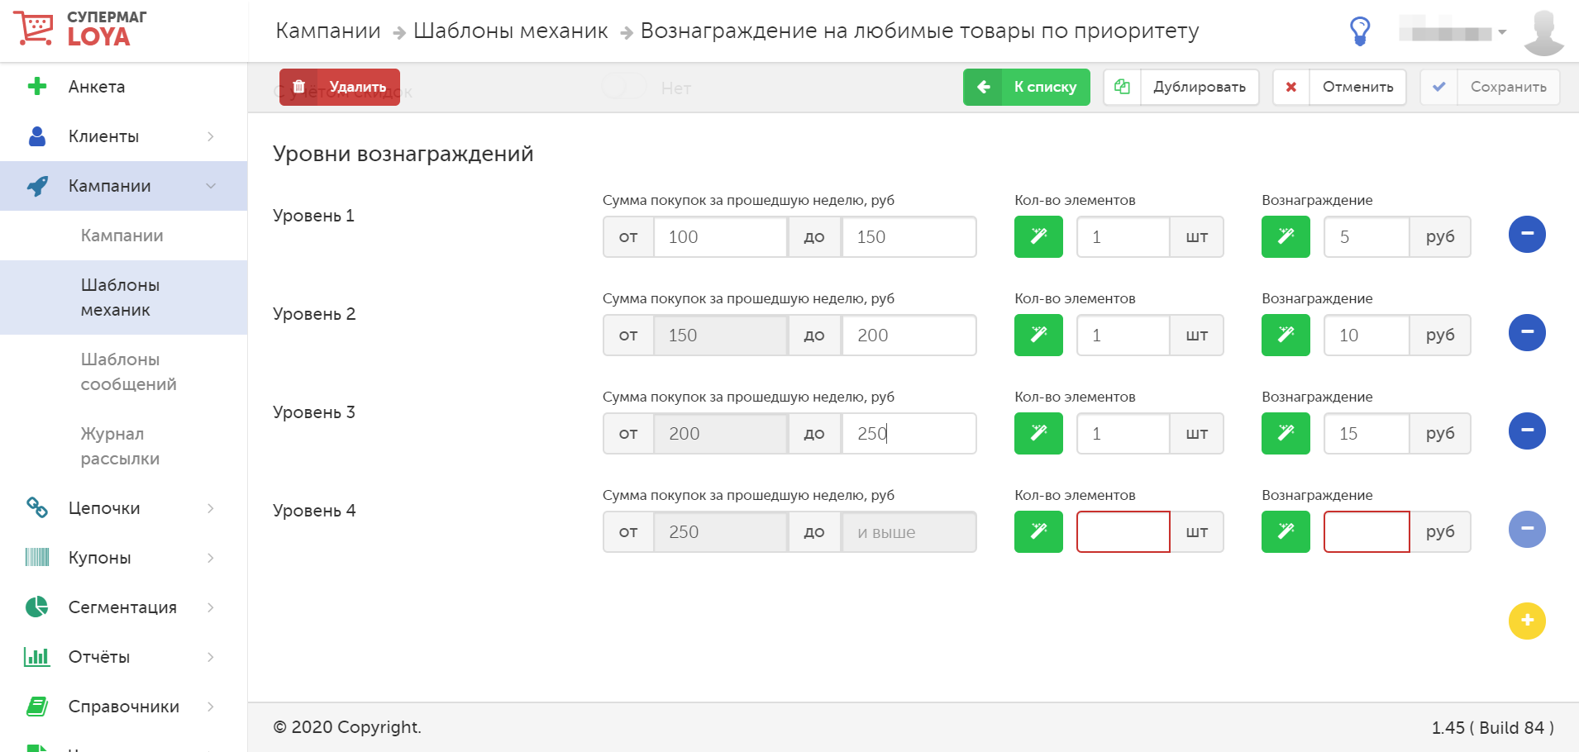Open the Кампании submenu item
Image resolution: width=1579 pixels, height=752 pixels.
click(x=124, y=236)
